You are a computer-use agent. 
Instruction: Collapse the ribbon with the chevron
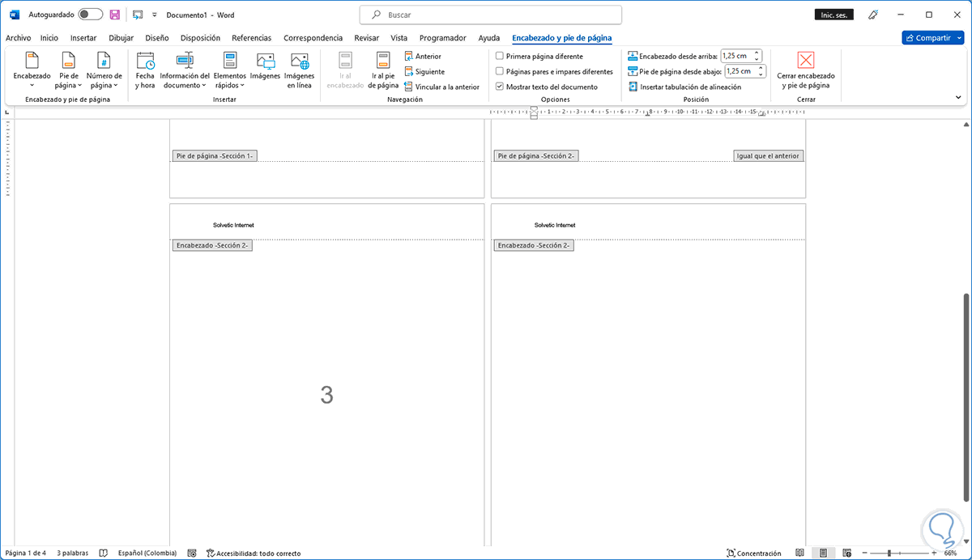click(x=959, y=97)
